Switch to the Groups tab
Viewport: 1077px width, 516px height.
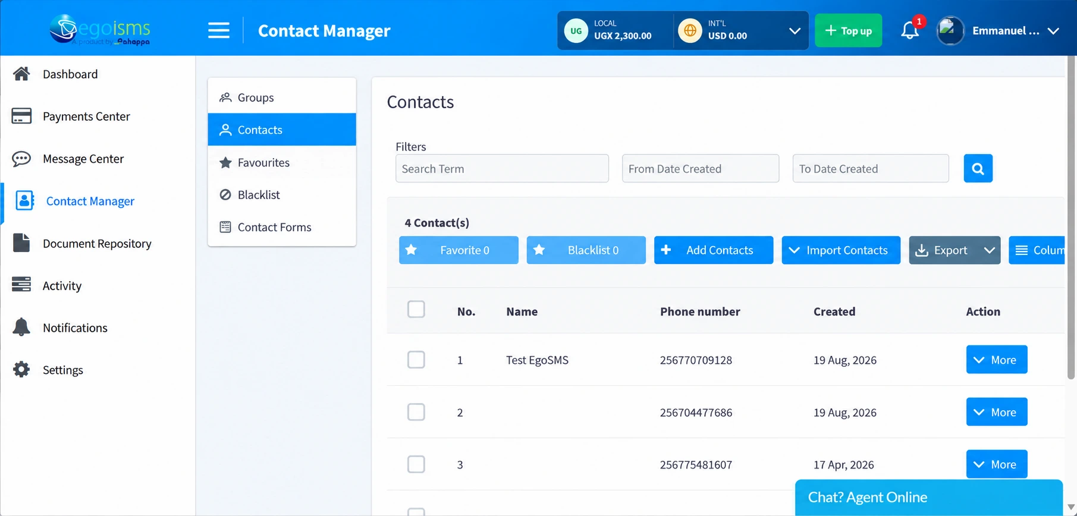pos(282,97)
